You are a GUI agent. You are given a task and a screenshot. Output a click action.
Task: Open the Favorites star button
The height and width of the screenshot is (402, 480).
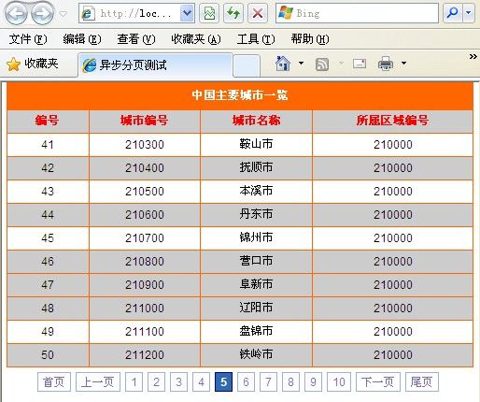tap(32, 64)
